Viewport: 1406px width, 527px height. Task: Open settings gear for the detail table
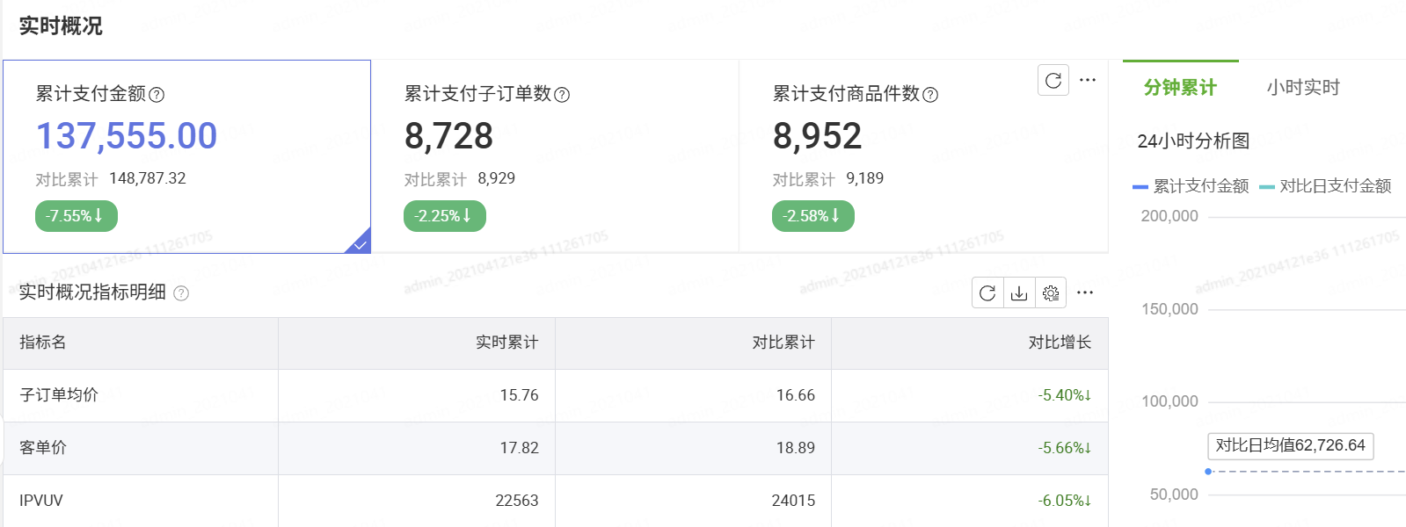click(1051, 292)
